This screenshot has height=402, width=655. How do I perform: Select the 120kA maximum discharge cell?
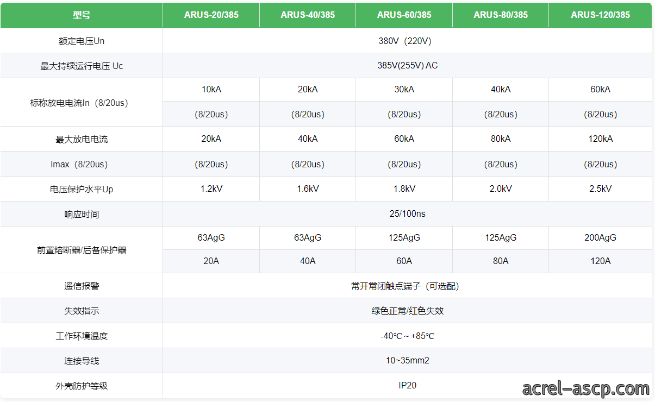[600, 139]
